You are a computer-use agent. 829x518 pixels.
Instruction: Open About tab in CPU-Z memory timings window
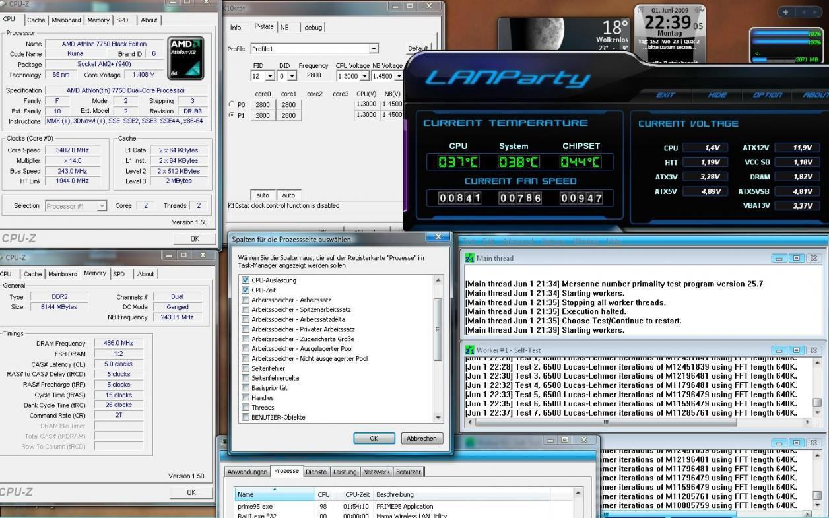pyautogui.click(x=145, y=275)
